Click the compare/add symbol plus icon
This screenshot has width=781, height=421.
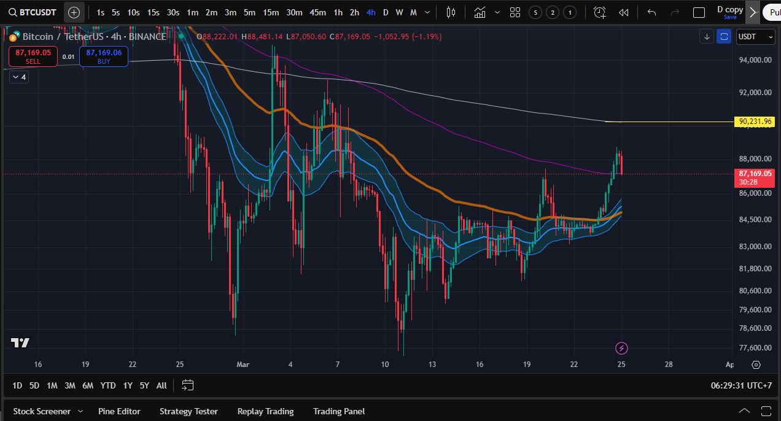(74, 12)
